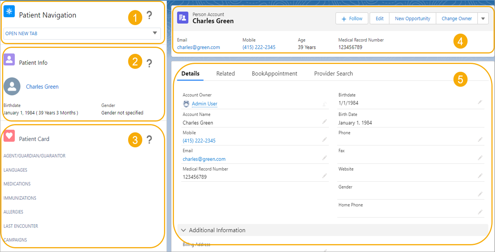
Task: Open the OPEN NEW TAB dropdown
Action: (82, 33)
